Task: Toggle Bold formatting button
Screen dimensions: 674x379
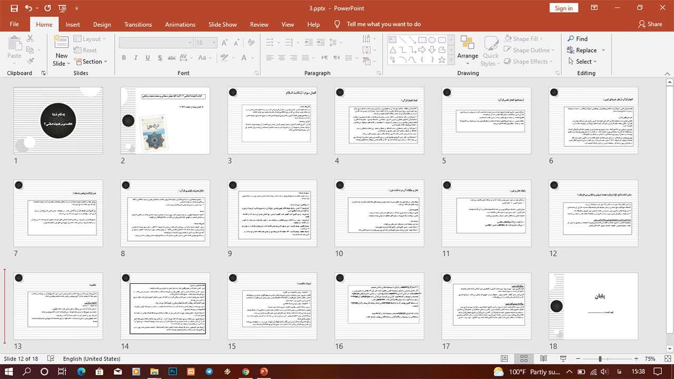Action: coord(124,58)
